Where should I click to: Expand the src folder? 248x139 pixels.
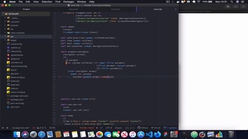(5, 36)
